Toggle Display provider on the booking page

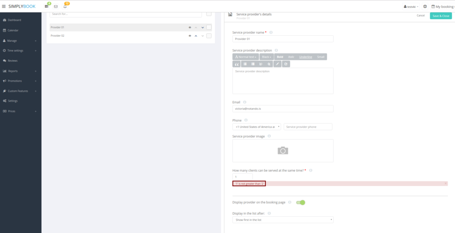tap(300, 202)
